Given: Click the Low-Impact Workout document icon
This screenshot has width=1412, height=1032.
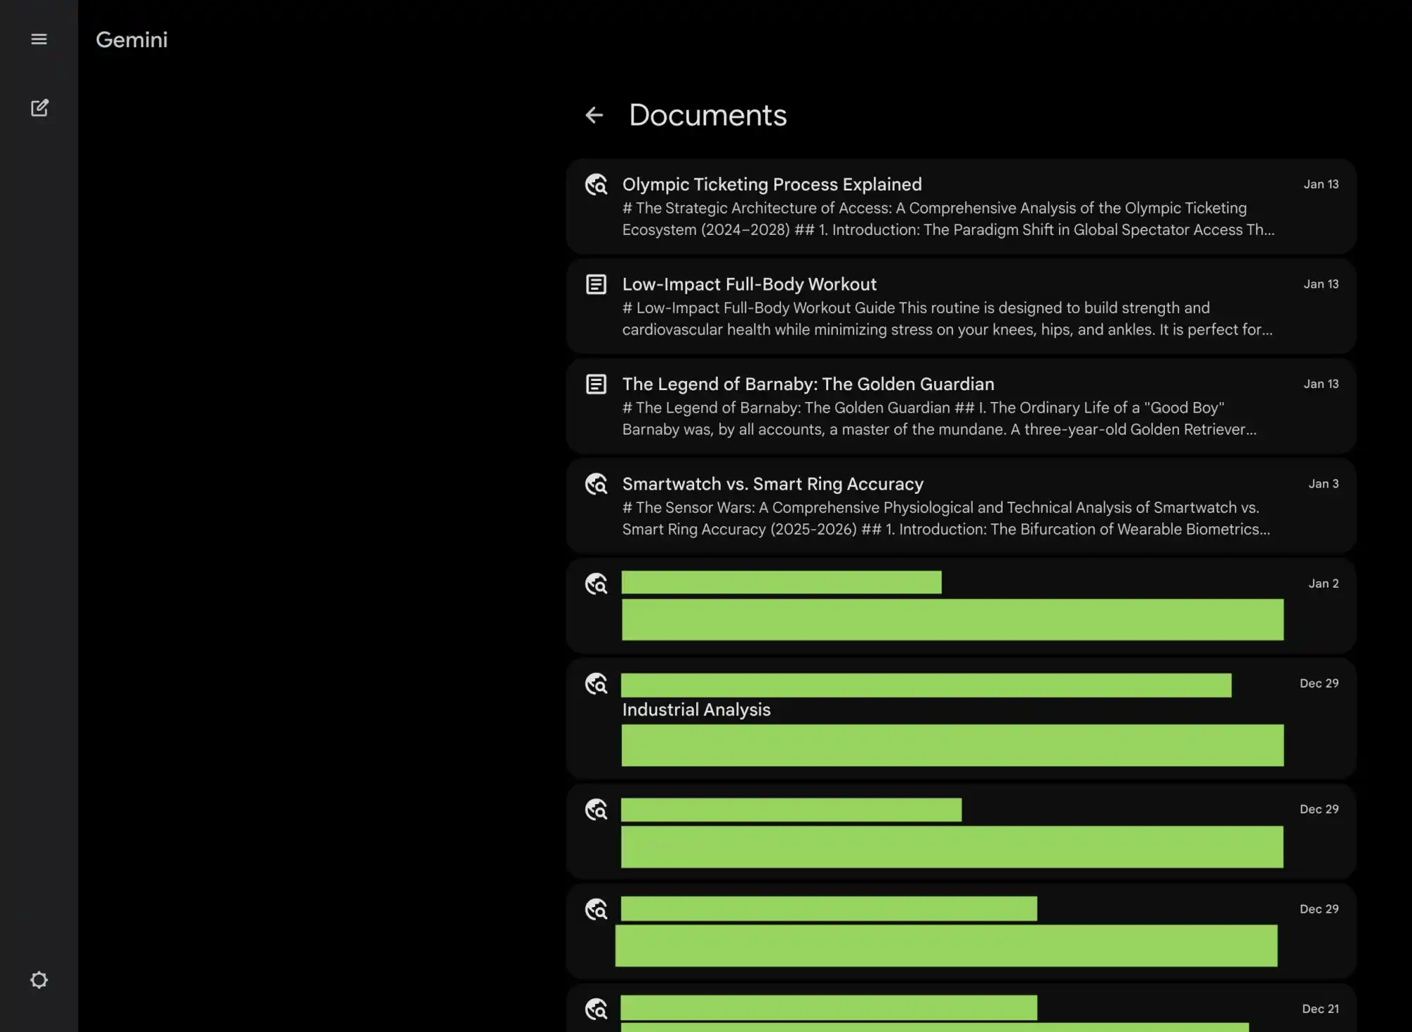Looking at the screenshot, I should point(597,284).
